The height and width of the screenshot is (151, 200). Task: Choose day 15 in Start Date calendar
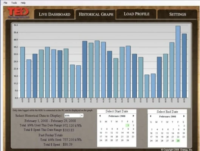point(128,133)
